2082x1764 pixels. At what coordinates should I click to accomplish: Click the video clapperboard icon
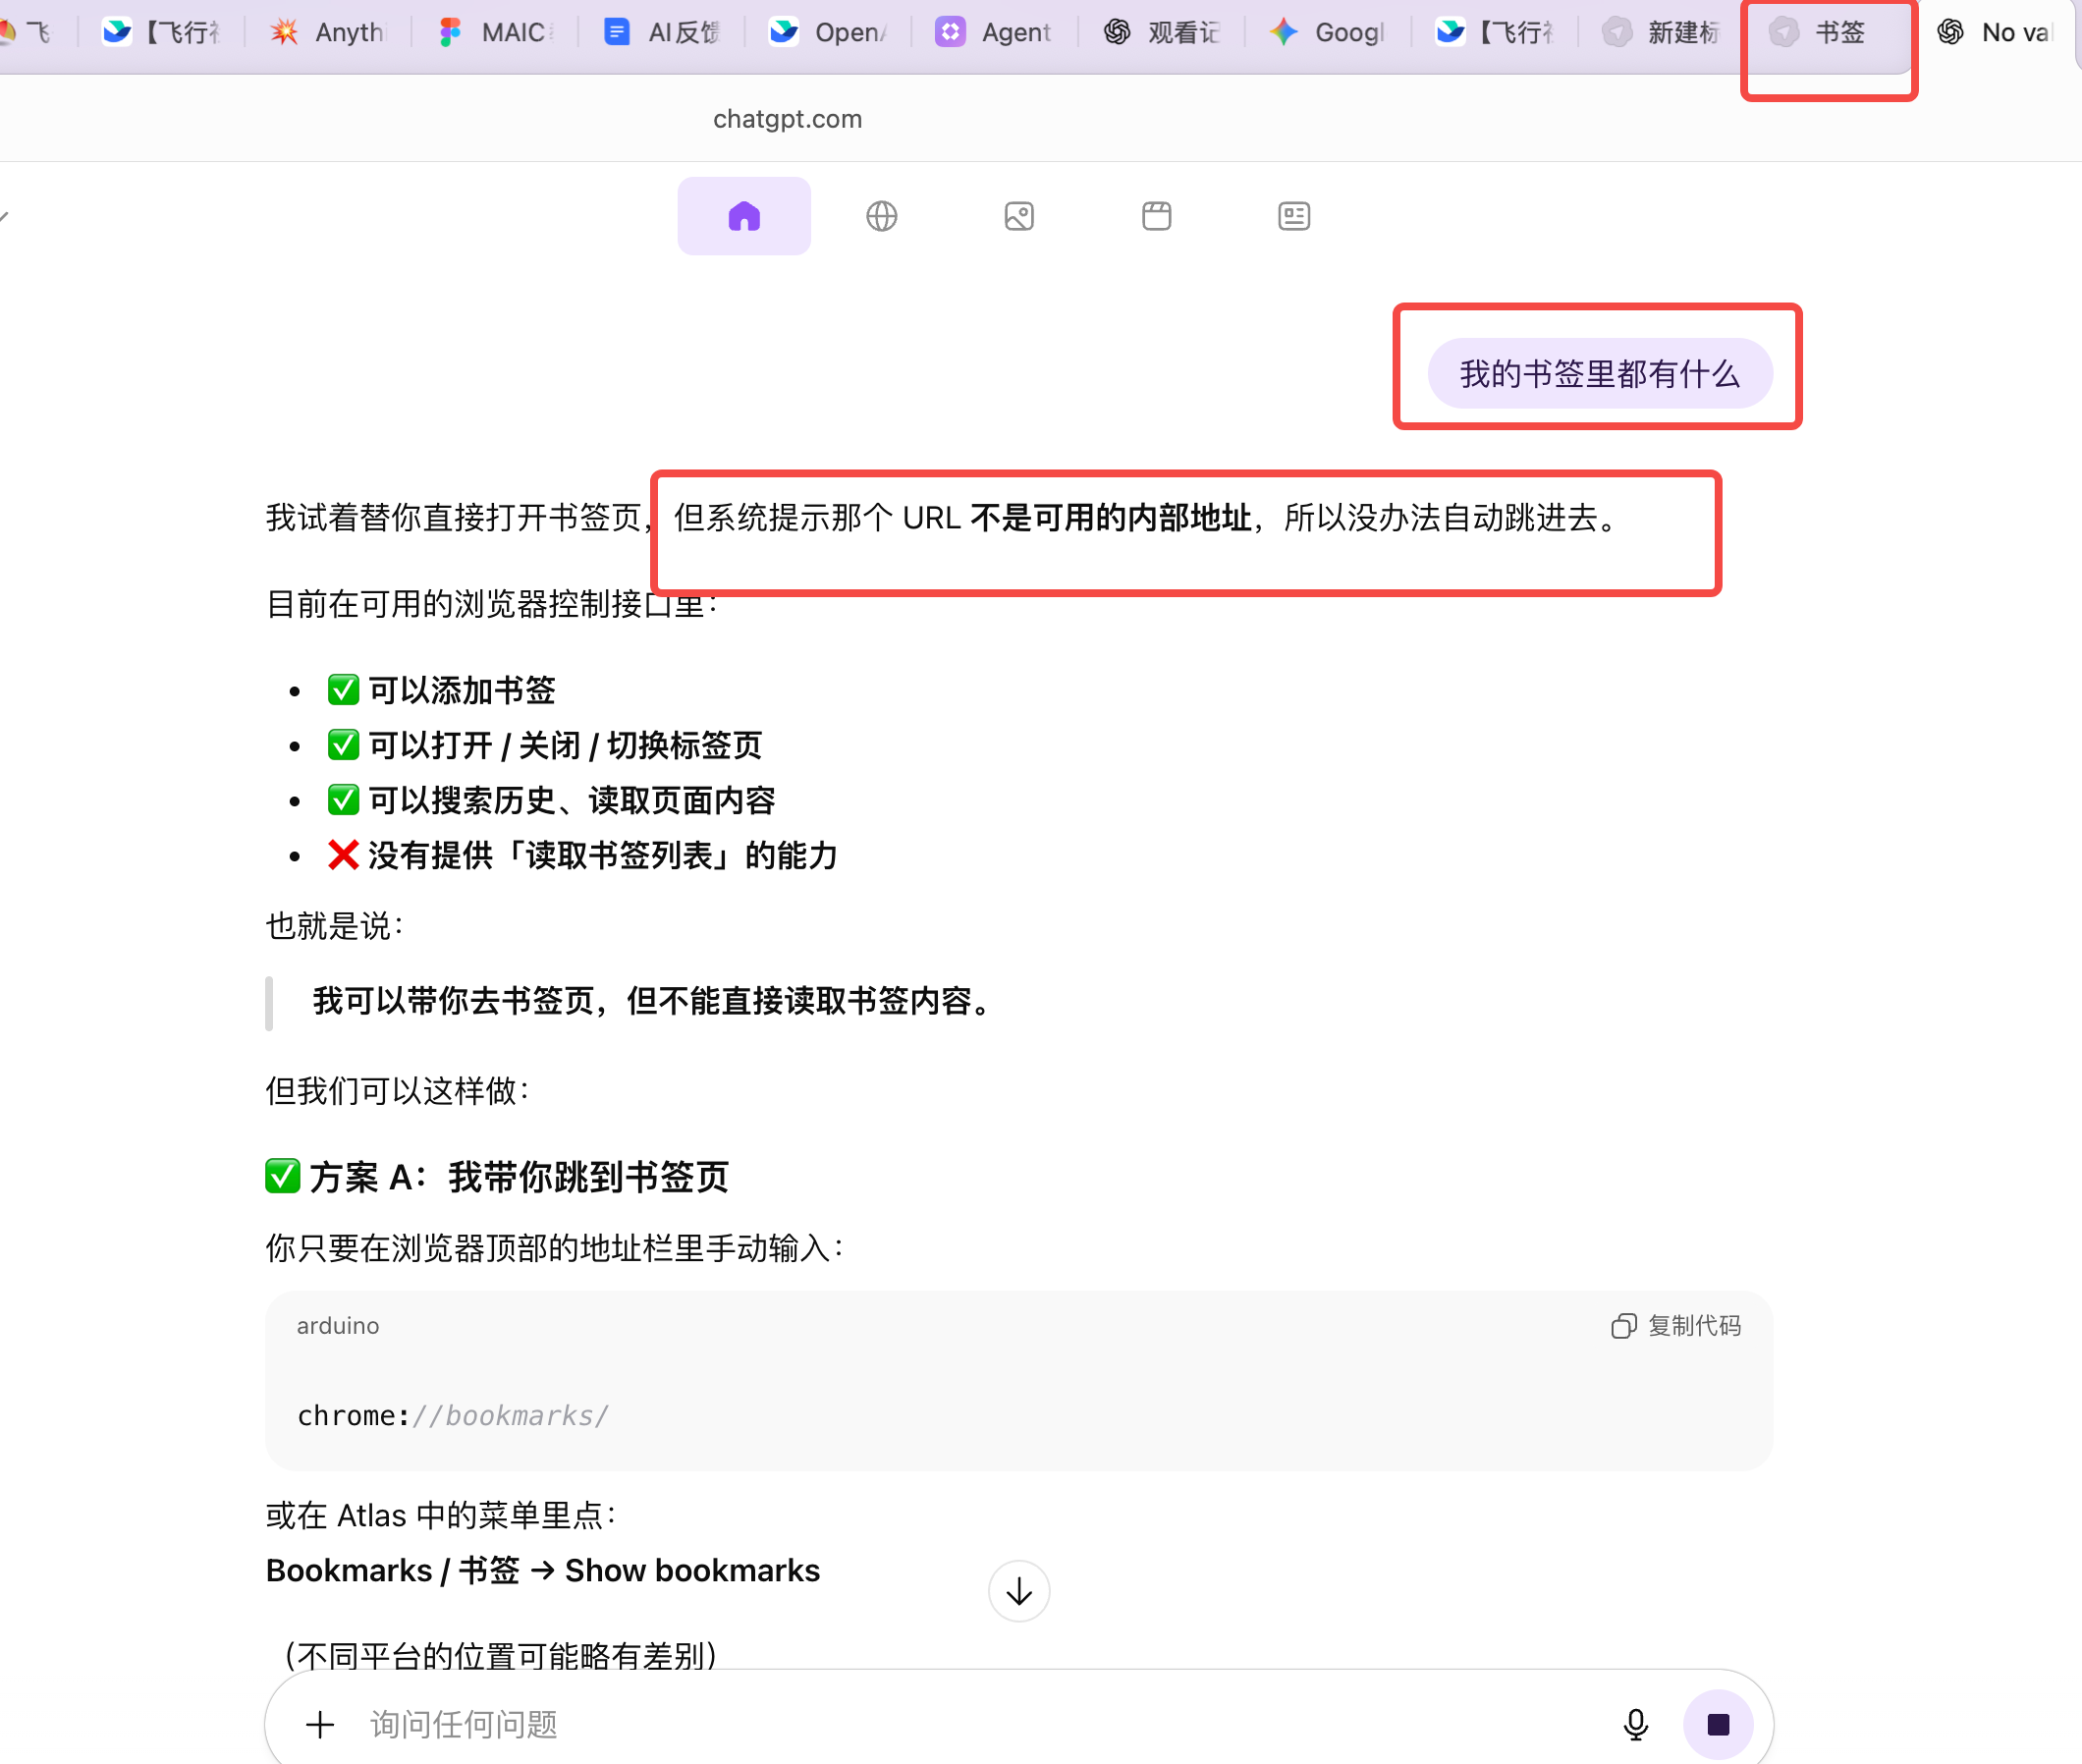[1157, 216]
